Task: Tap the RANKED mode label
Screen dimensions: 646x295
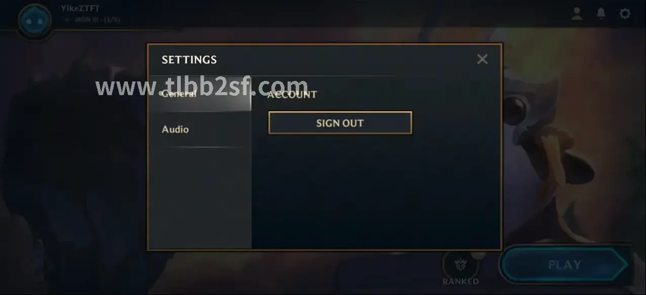Action: tap(460, 281)
